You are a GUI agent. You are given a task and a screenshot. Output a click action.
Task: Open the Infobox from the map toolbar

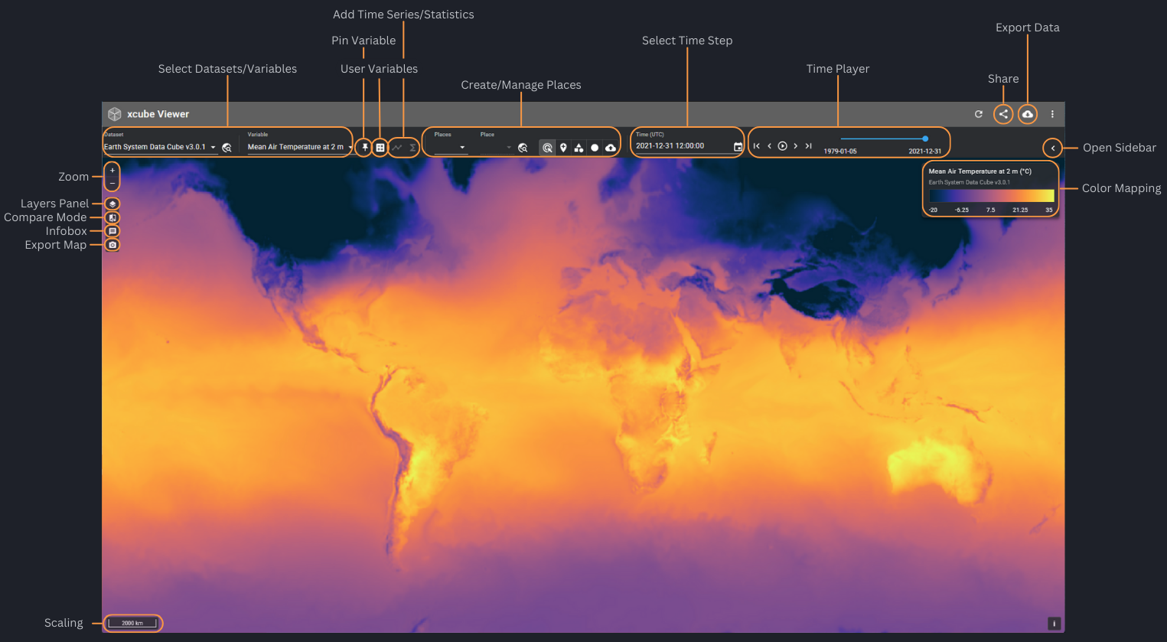pos(112,231)
